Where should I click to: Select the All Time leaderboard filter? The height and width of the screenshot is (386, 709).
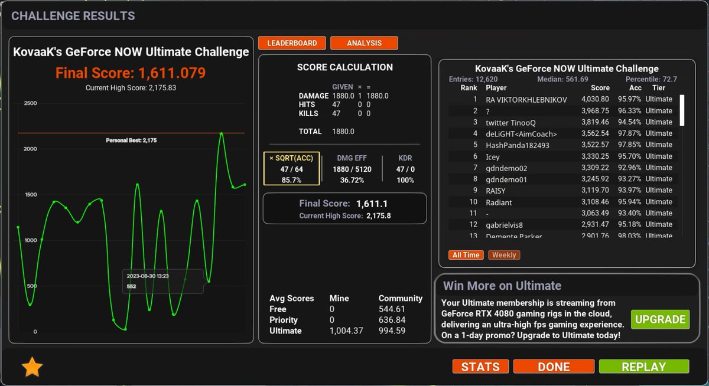[466, 255]
